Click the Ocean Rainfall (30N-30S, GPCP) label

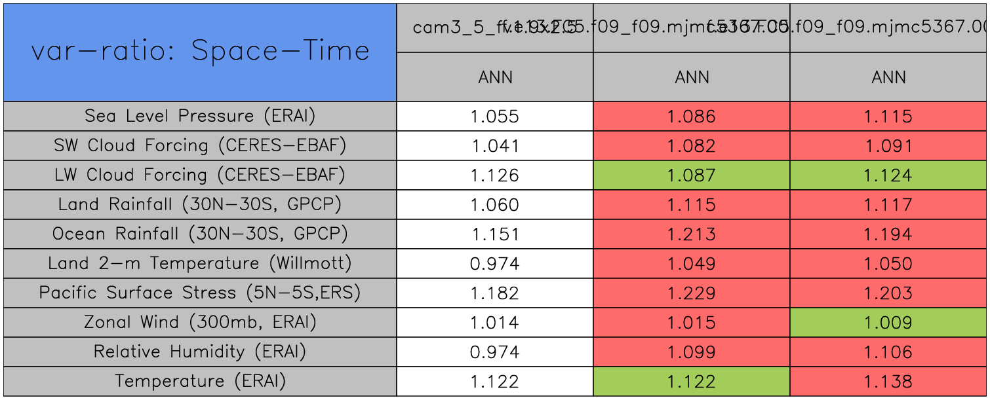pos(200,234)
